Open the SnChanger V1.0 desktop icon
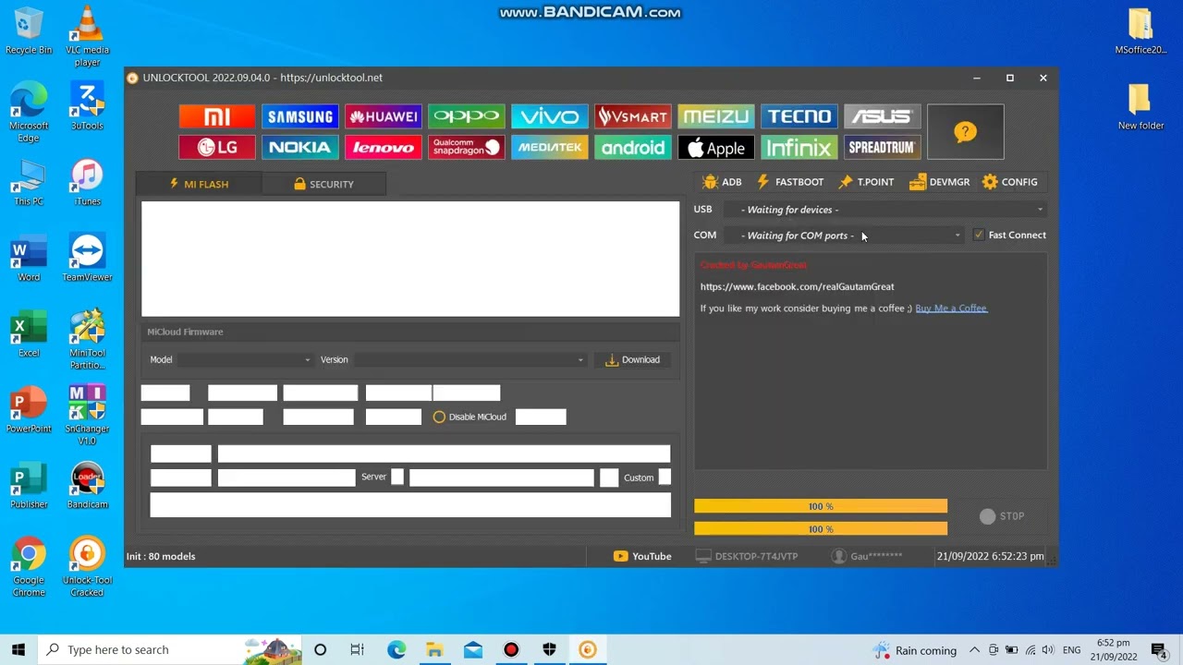 click(87, 415)
